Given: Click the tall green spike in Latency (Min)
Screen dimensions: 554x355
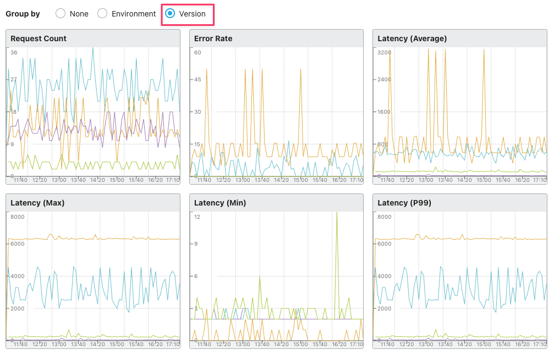Looking at the screenshot, I should pyautogui.click(x=337, y=265).
